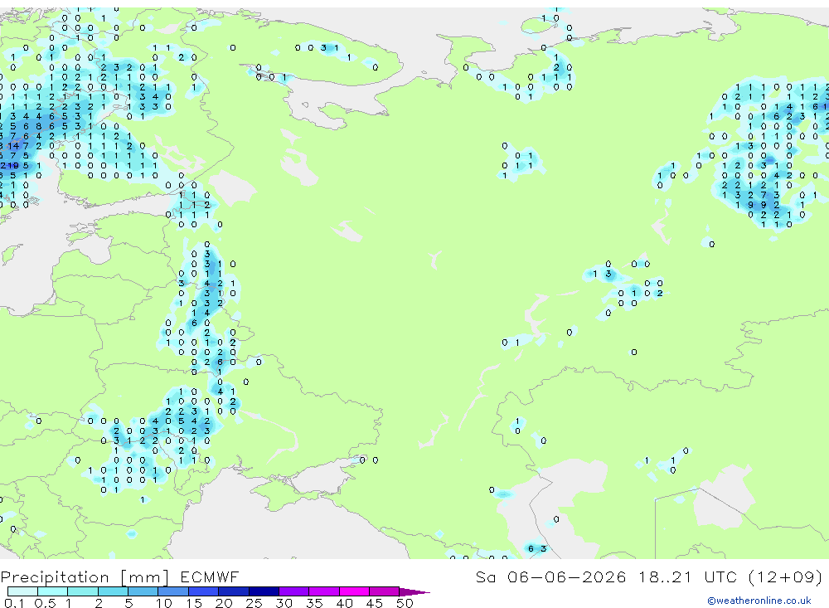This screenshot has height=608, width=829.
Task: Select the "ECMWF" model label
Action: [210, 576]
